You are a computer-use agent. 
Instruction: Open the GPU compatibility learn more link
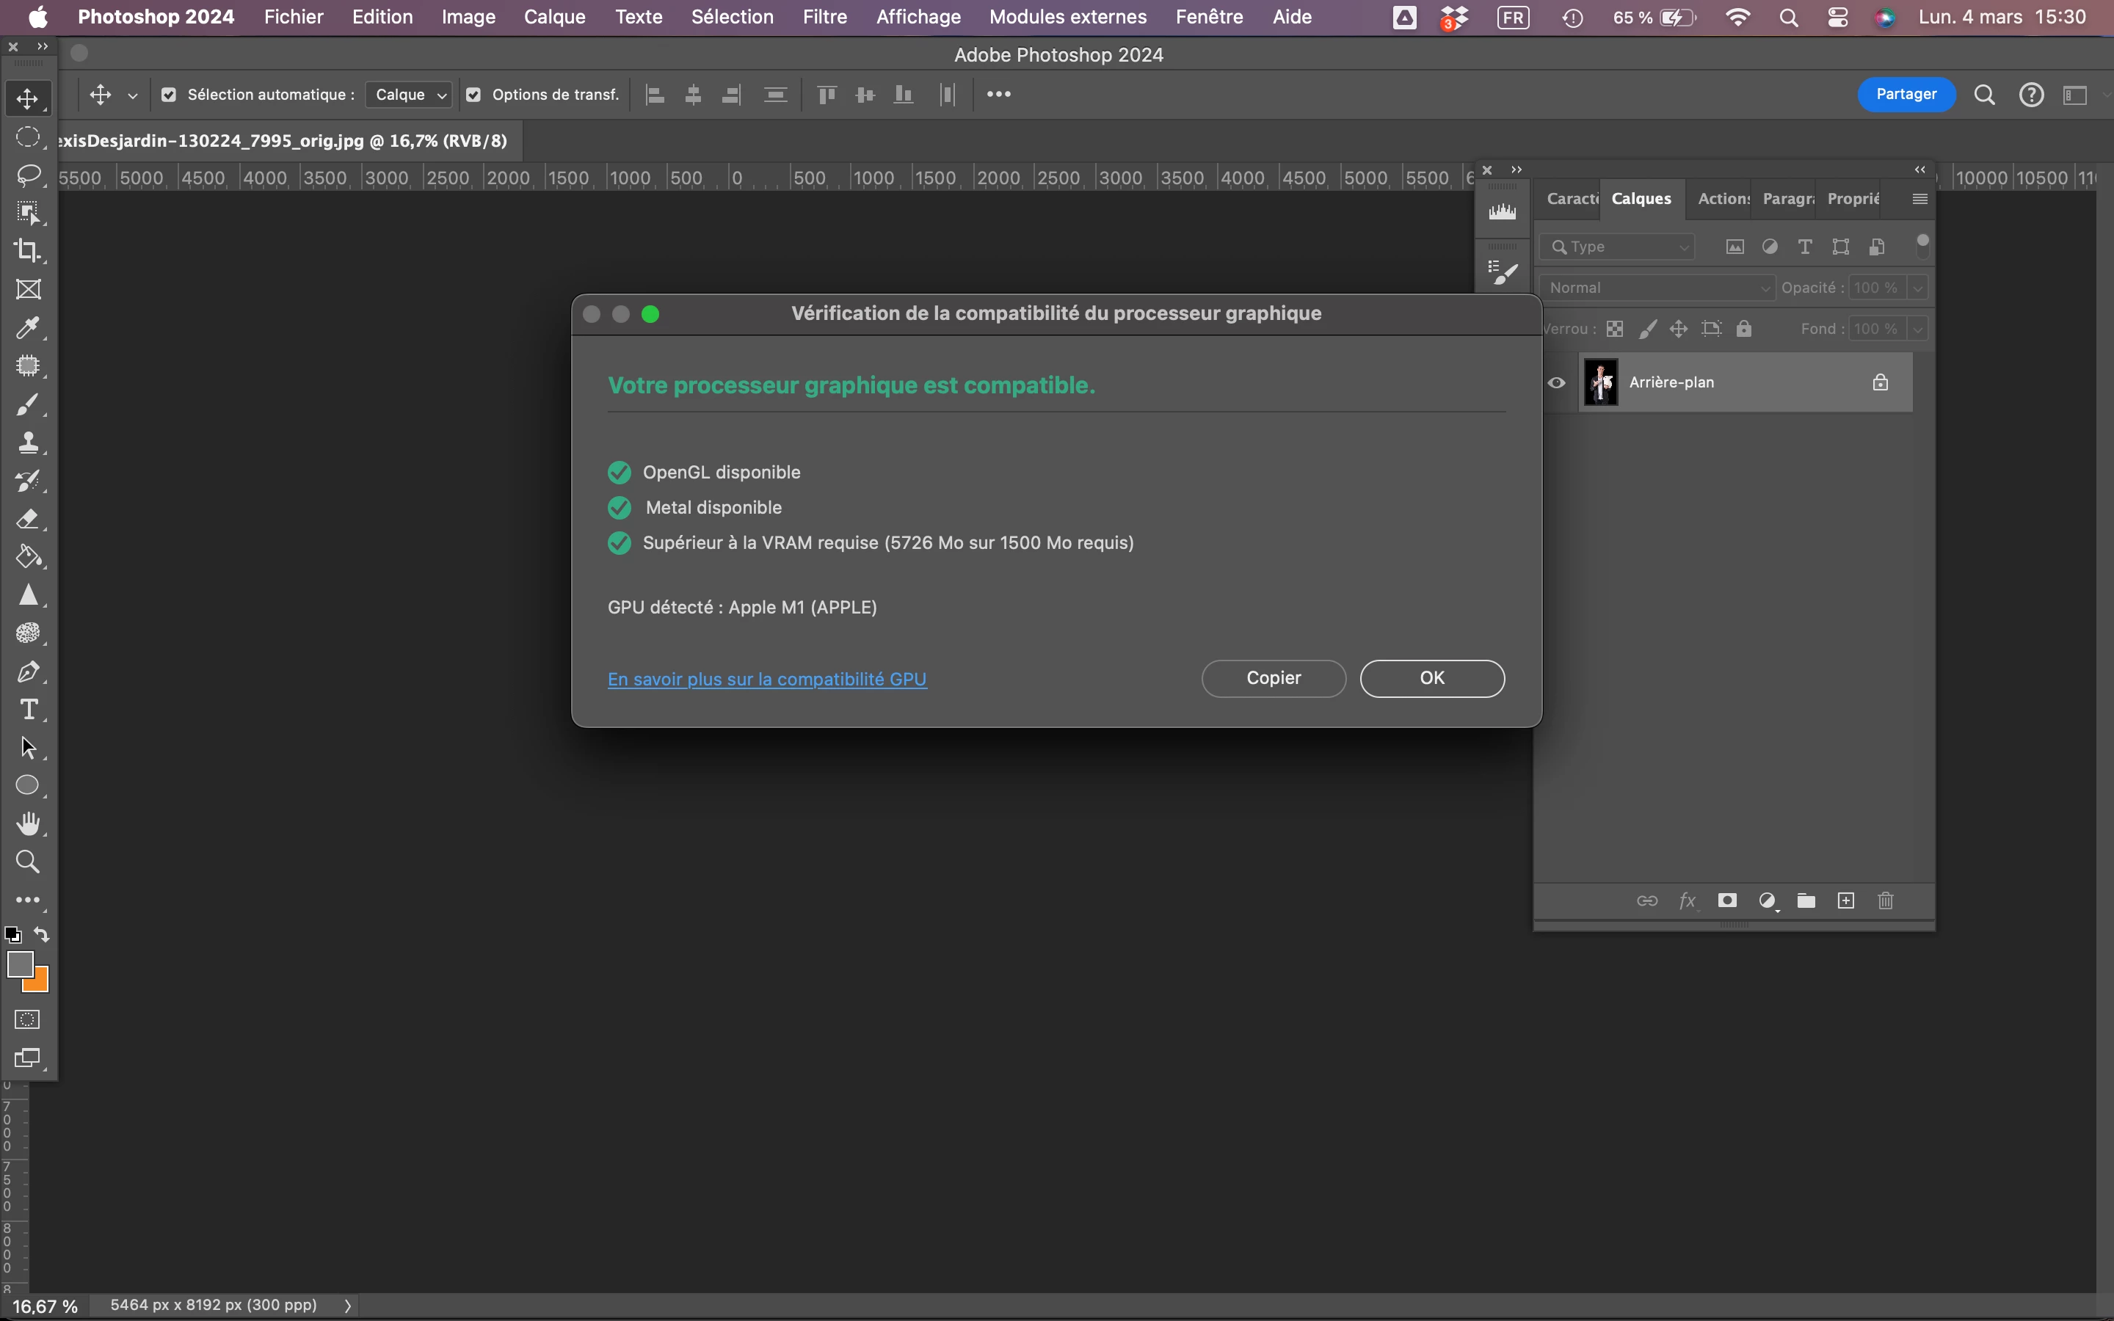pyautogui.click(x=767, y=680)
